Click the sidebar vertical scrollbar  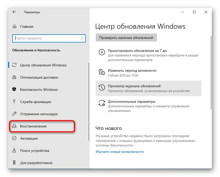[89, 102]
